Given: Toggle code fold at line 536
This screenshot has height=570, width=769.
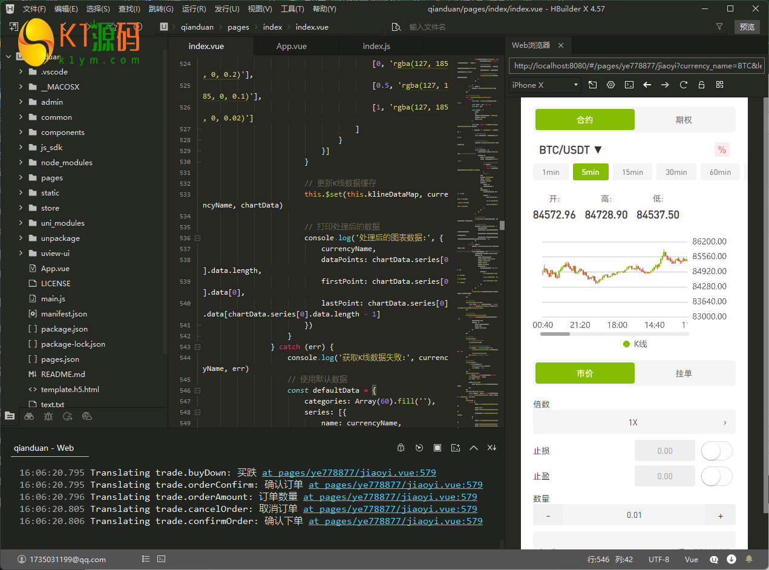Looking at the screenshot, I should pos(197,238).
